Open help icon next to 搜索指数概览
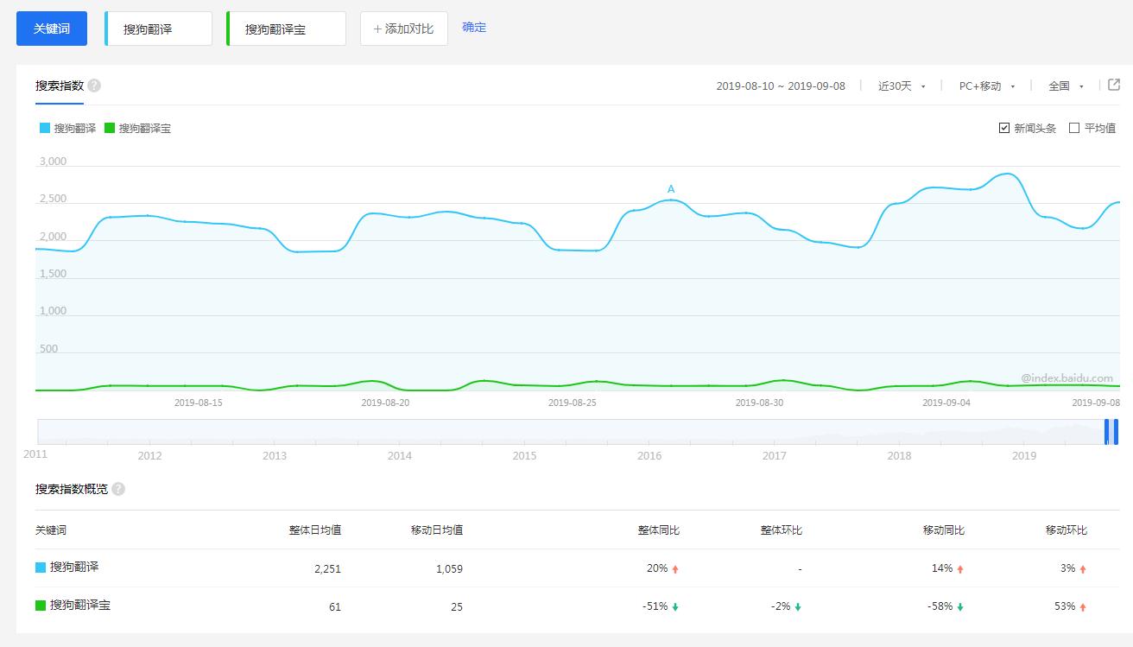Viewport: 1133px width, 647px height. point(118,489)
